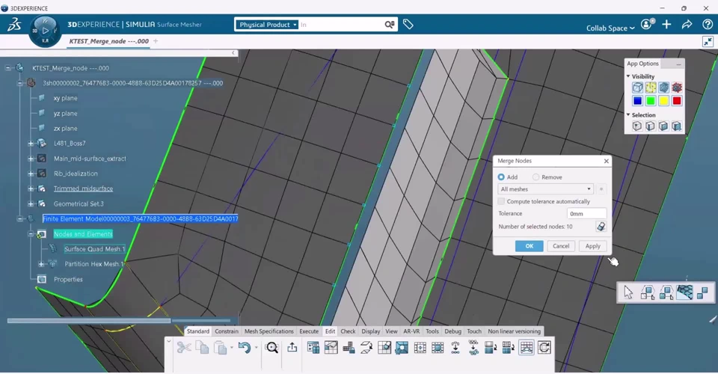Screen dimensions: 718x374
Task: Click Cancel in Merge Nodes dialog
Action: [x=561, y=246]
